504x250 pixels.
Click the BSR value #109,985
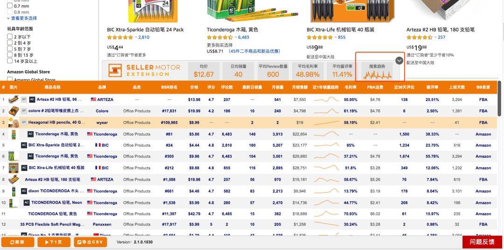pos(169,122)
